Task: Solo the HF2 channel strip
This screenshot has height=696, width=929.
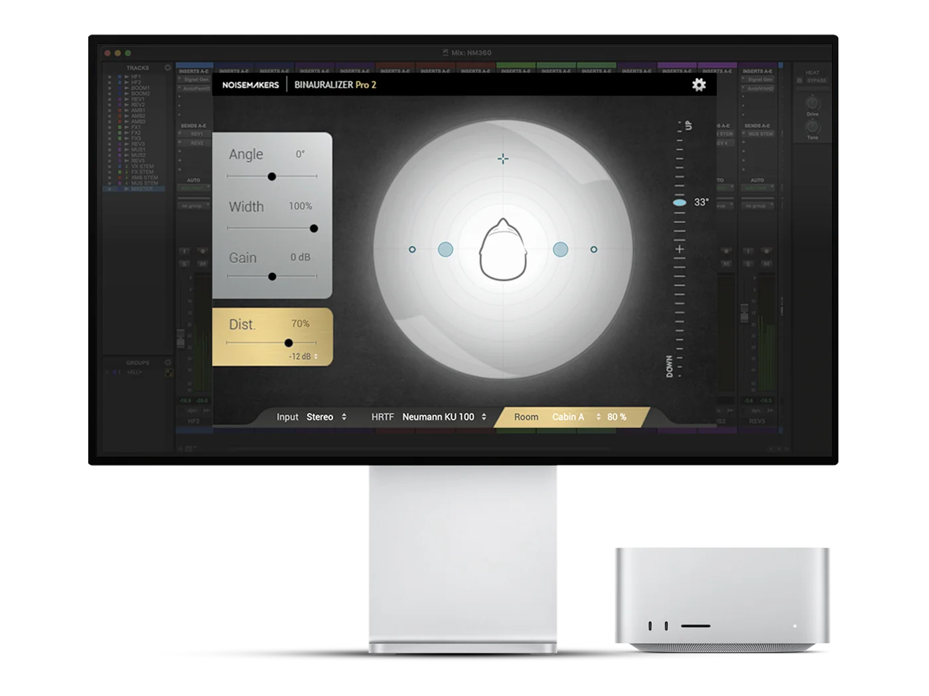Action: pos(185,264)
